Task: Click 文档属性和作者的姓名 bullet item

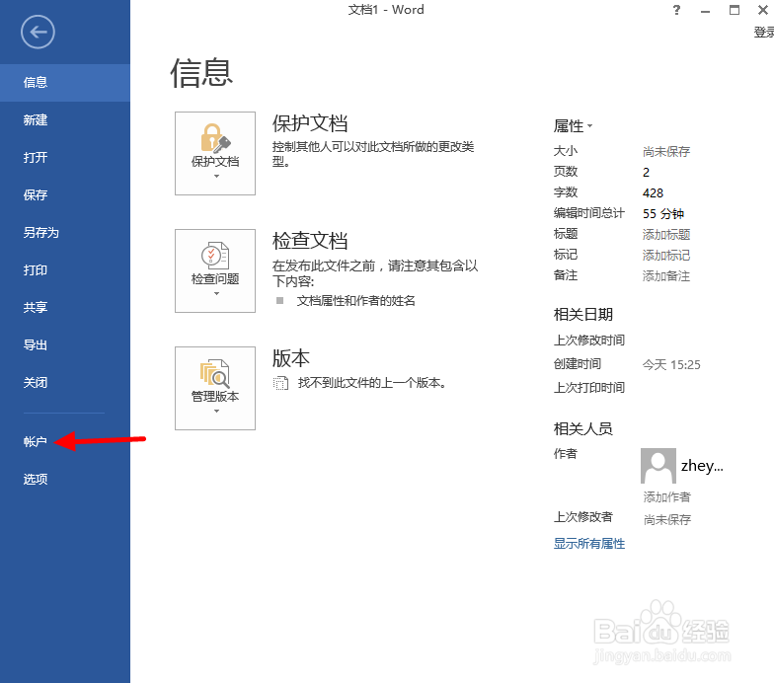Action: pos(355,301)
